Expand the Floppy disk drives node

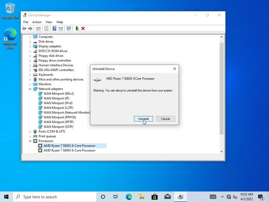(x=30, y=56)
